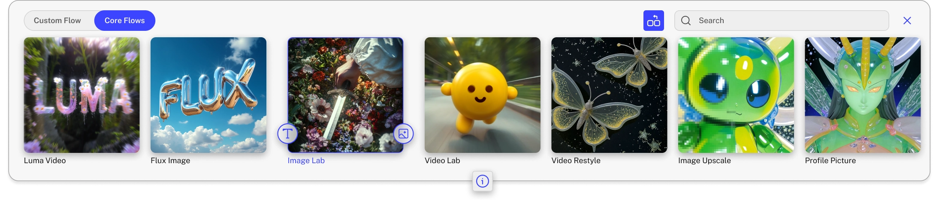Click the Image Upscale label

[x=704, y=161]
